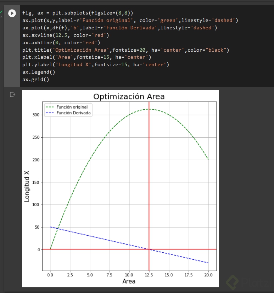Image resolution: width=274 pixels, height=293 pixels.
Task: Click the x-axis tick label 5.0
Action: [x=90, y=275]
